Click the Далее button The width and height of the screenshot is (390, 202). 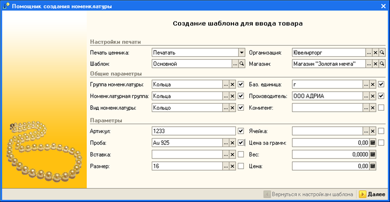point(372,195)
